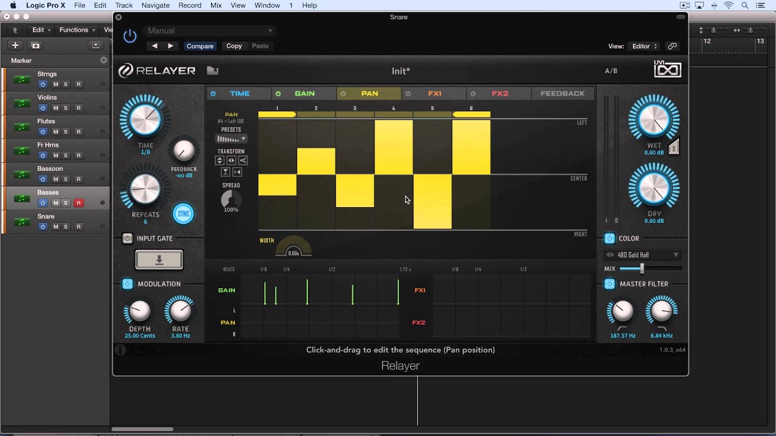Click the Wet solo S icon
The height and width of the screenshot is (436, 776).
click(x=674, y=147)
